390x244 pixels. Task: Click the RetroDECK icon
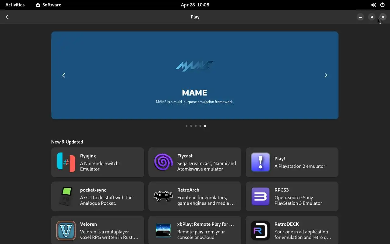[261, 231]
